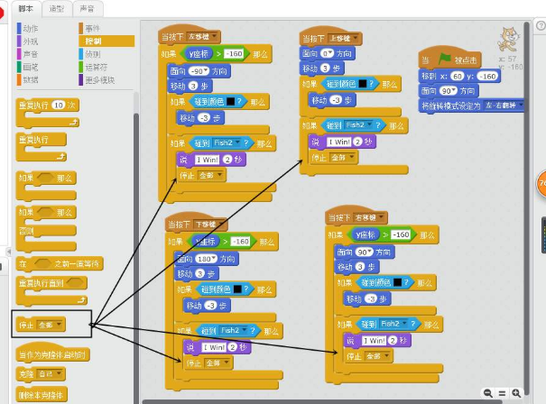Switch to the 造型 tab
The height and width of the screenshot is (404, 546).
57,8
